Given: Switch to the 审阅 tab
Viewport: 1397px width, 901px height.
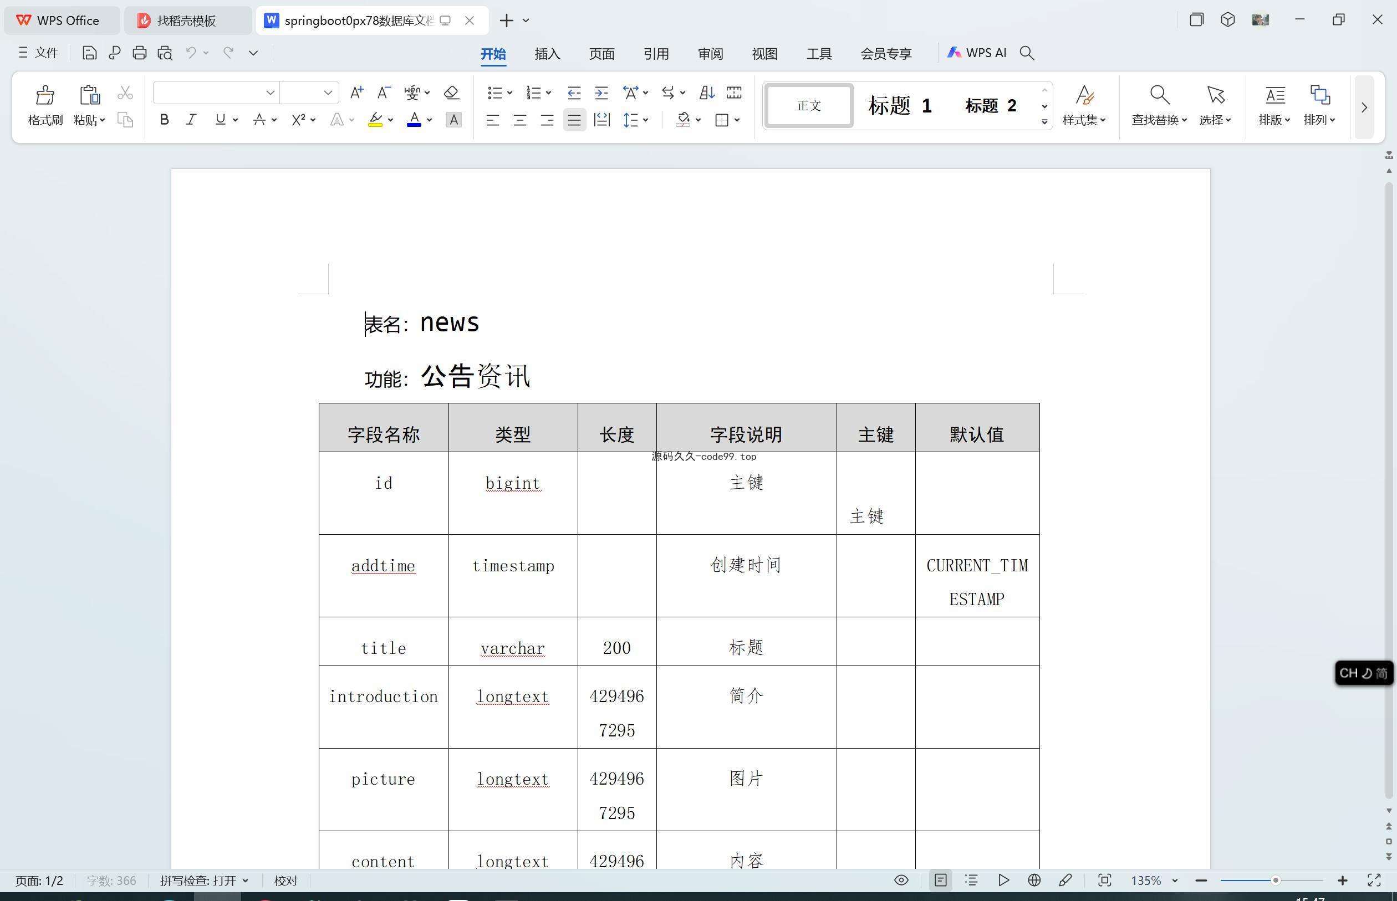Looking at the screenshot, I should [x=711, y=54].
